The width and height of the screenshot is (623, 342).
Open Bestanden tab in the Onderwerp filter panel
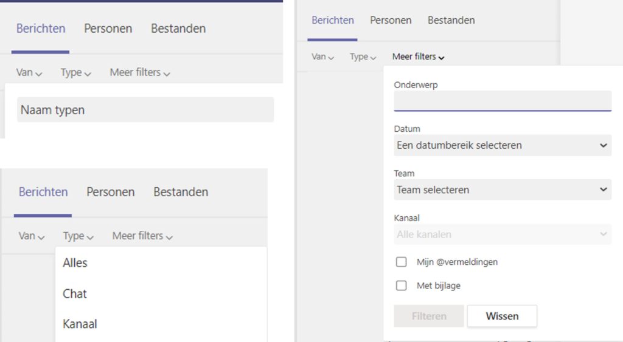coord(451,20)
